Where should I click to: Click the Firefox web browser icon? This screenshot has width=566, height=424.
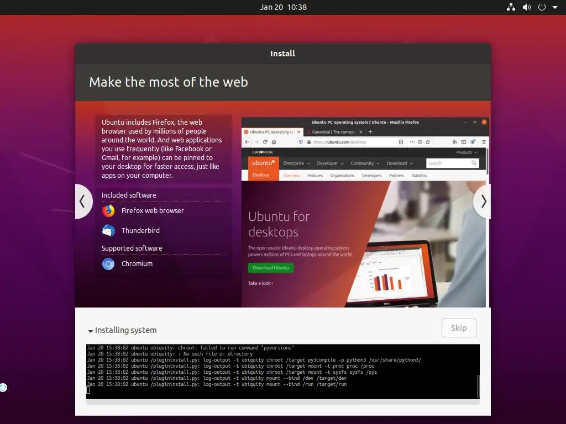[108, 210]
